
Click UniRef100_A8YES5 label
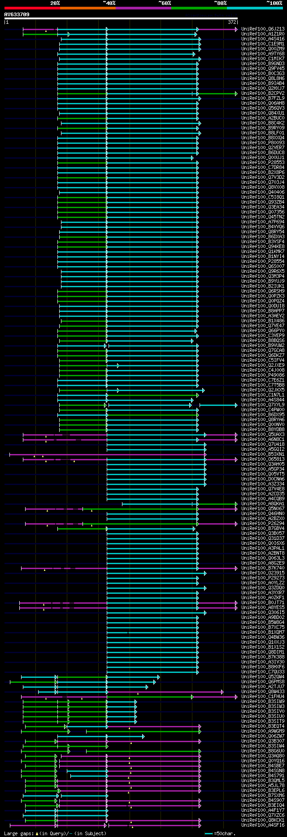coord(263,608)
